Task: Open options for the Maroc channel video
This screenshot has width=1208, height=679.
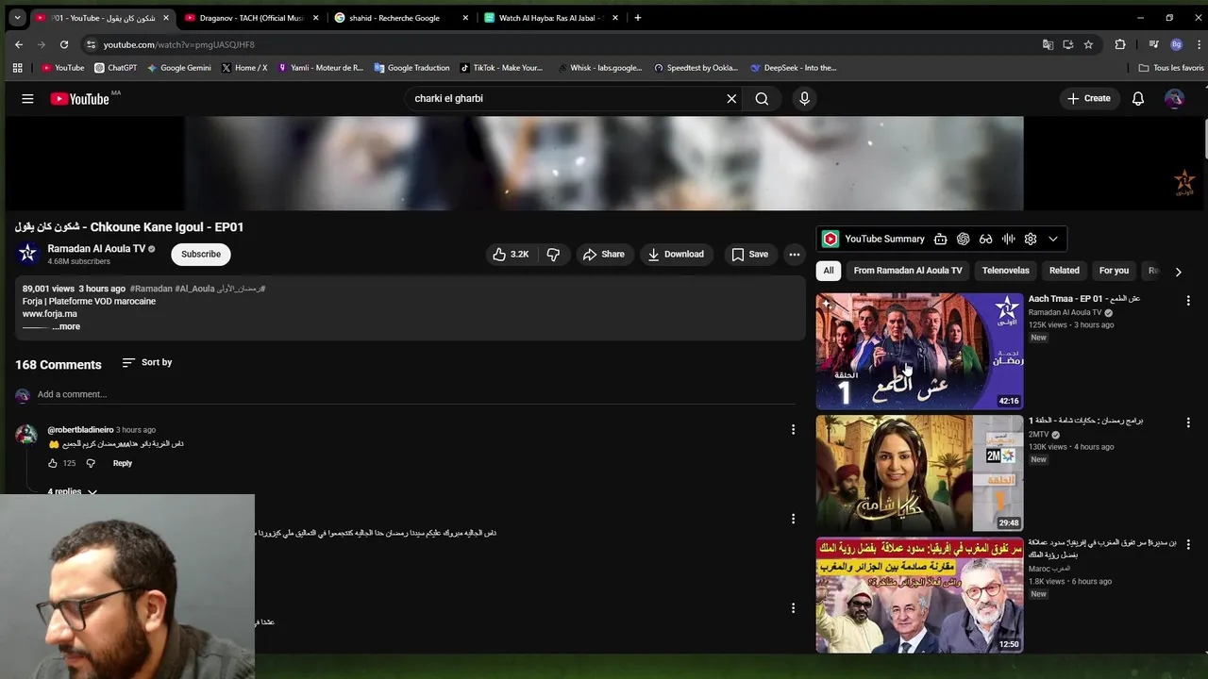Action: click(x=1188, y=544)
